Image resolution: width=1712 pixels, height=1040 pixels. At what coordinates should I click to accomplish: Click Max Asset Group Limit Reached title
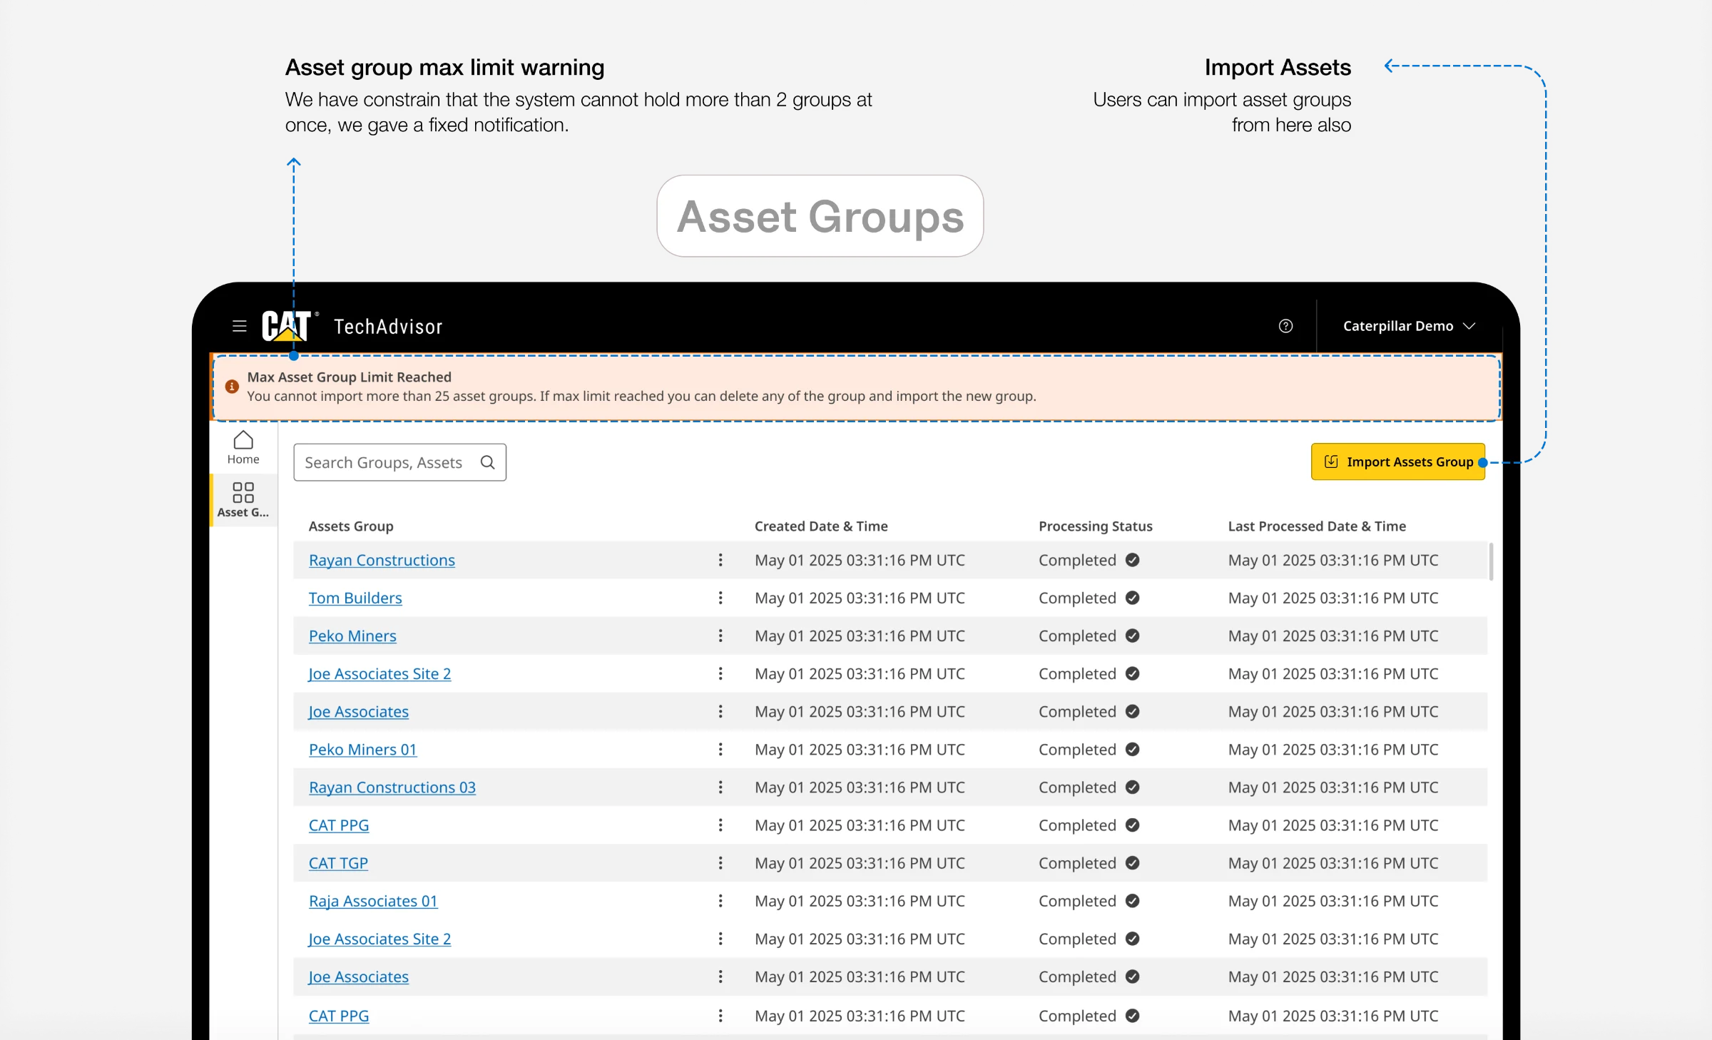[350, 377]
